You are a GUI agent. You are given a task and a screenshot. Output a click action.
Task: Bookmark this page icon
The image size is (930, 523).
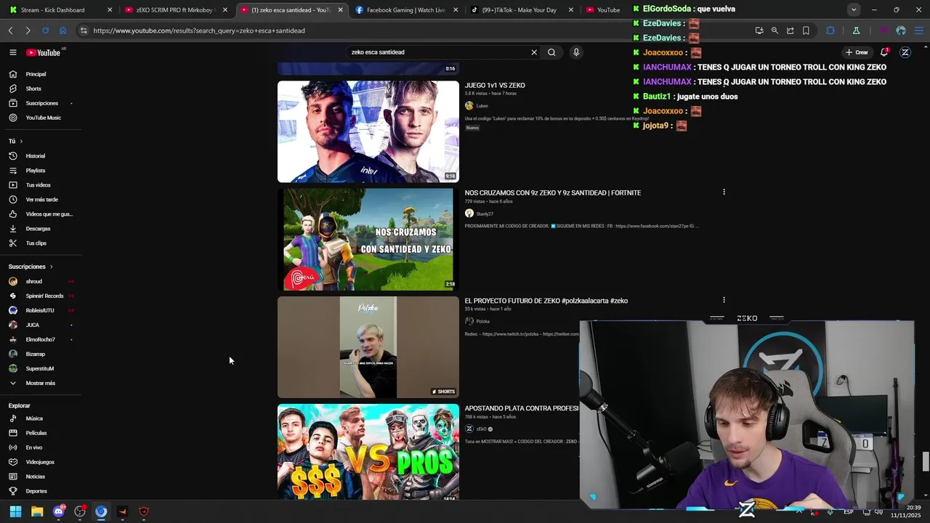pos(806,31)
